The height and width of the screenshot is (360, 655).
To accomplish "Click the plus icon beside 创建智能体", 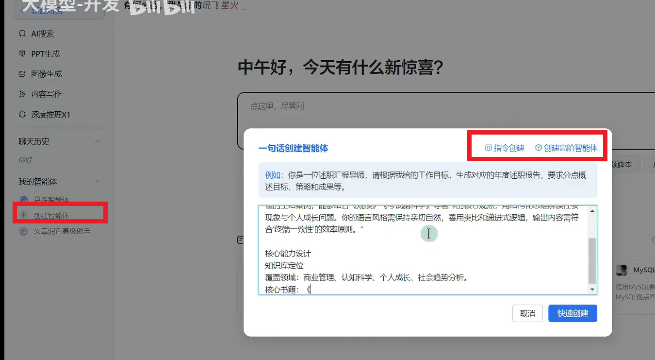I will coord(23,215).
